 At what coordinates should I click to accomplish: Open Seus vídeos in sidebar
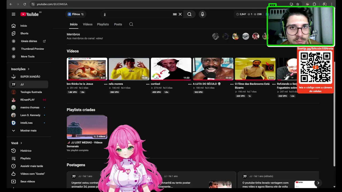click(28, 182)
